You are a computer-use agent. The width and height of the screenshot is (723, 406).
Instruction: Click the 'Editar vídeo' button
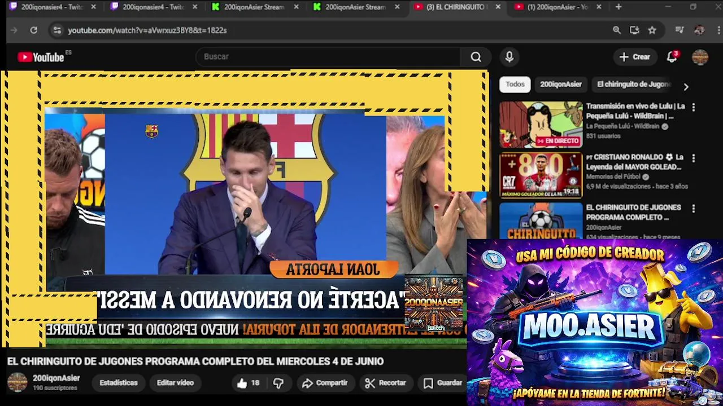(x=175, y=383)
